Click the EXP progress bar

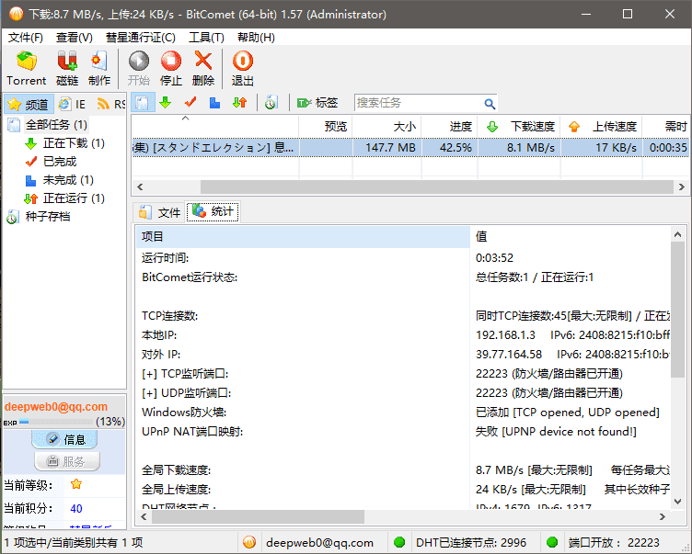click(56, 422)
